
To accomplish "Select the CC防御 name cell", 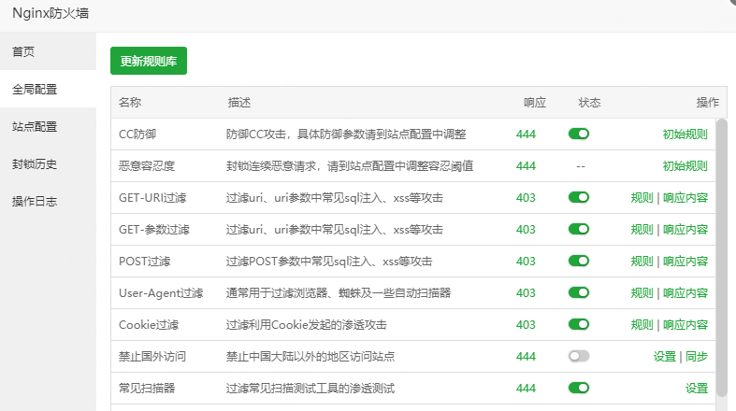I will point(137,135).
